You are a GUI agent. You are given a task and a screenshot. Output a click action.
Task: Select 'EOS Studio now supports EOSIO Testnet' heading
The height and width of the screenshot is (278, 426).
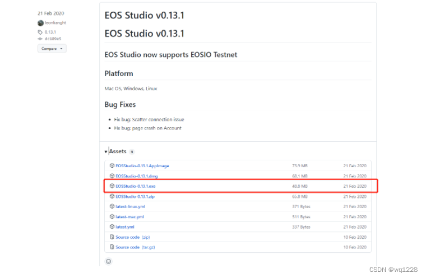coord(170,55)
